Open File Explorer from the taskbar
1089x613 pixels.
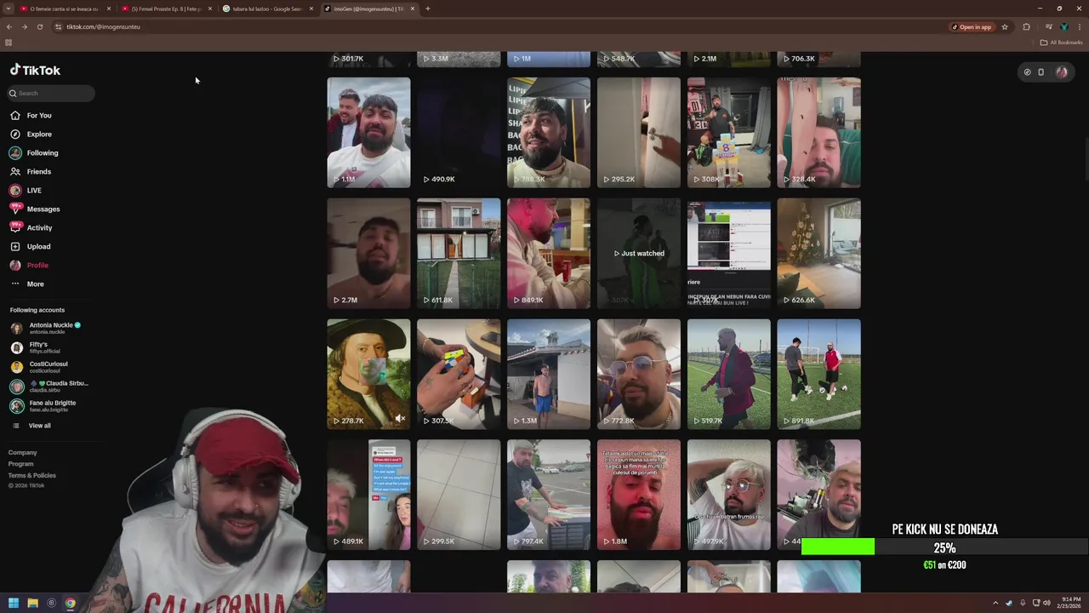(32, 603)
